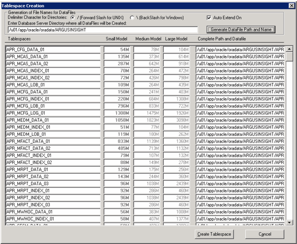Click the Large Model column header
The height and width of the screenshot is (244, 297).
176,39
